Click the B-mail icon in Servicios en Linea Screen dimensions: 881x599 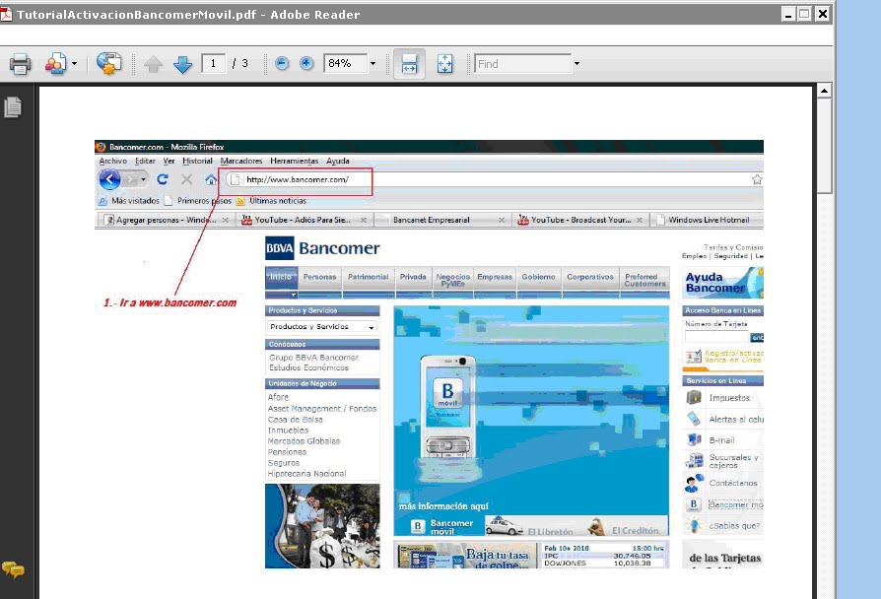point(695,439)
